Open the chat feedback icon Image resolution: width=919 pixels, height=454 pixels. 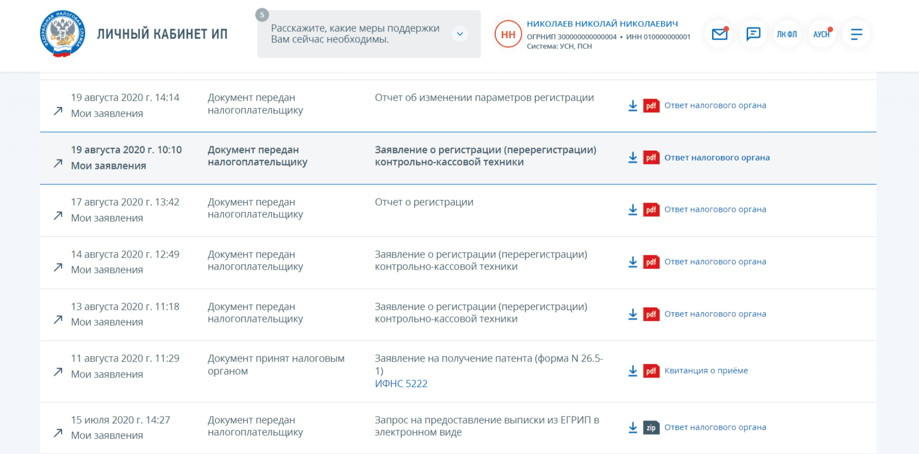(x=753, y=34)
